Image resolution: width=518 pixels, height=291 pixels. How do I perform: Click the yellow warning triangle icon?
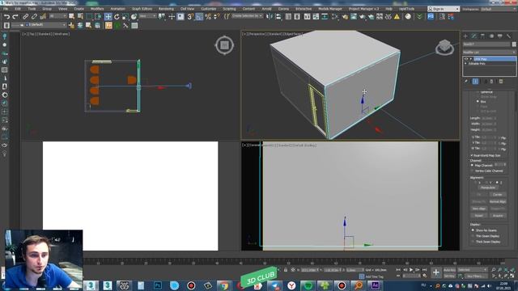(397, 16)
